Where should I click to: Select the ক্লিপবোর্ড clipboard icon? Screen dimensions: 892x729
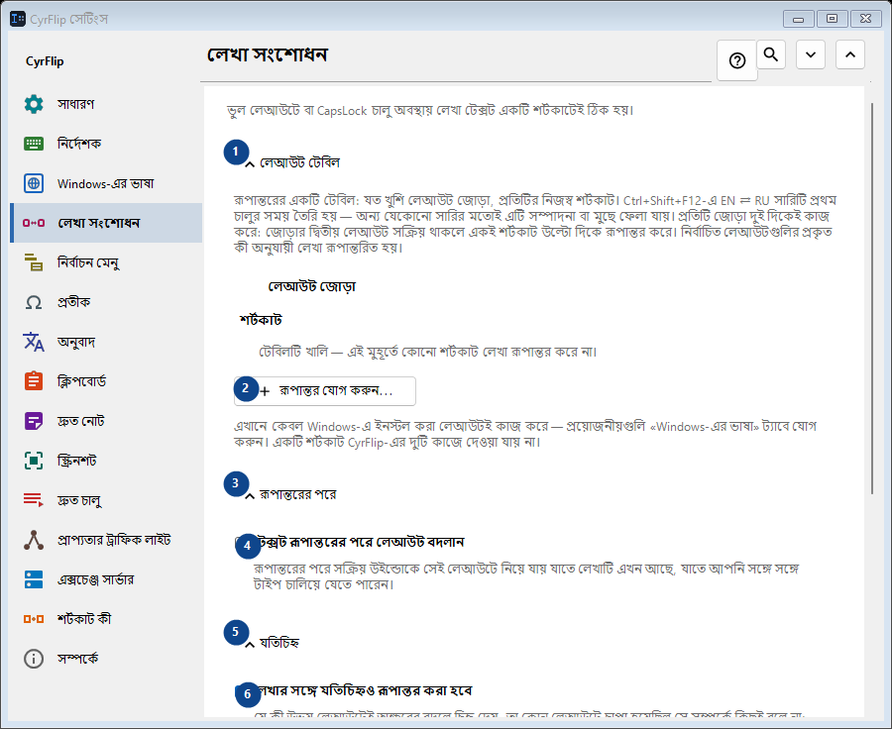[x=34, y=381]
